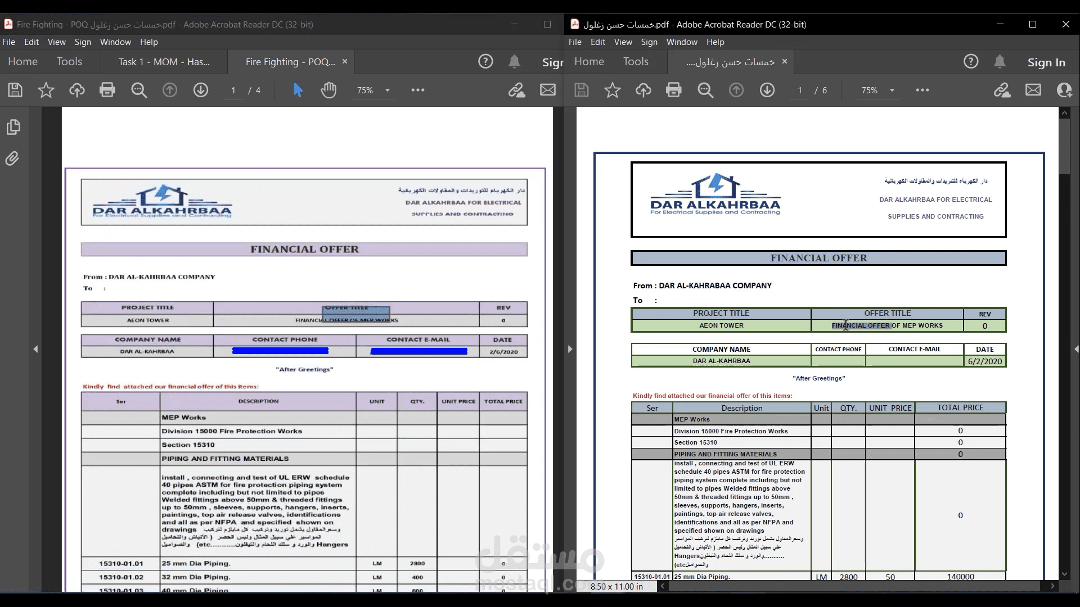Click the page number input field
This screenshot has width=1080, height=607.
point(233,90)
